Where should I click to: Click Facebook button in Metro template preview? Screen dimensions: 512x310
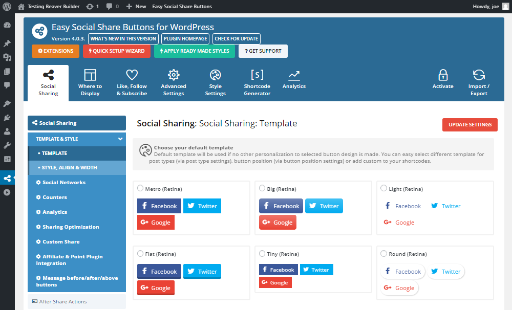tap(159, 206)
